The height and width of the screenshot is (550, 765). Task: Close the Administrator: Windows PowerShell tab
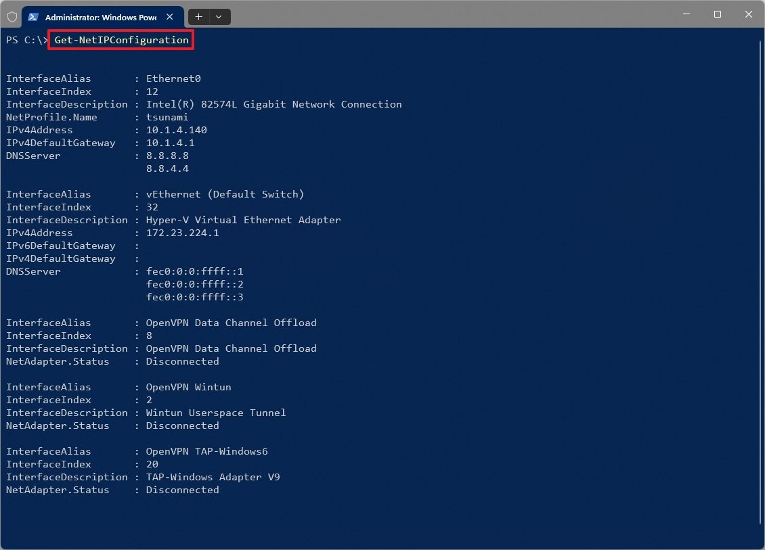169,16
